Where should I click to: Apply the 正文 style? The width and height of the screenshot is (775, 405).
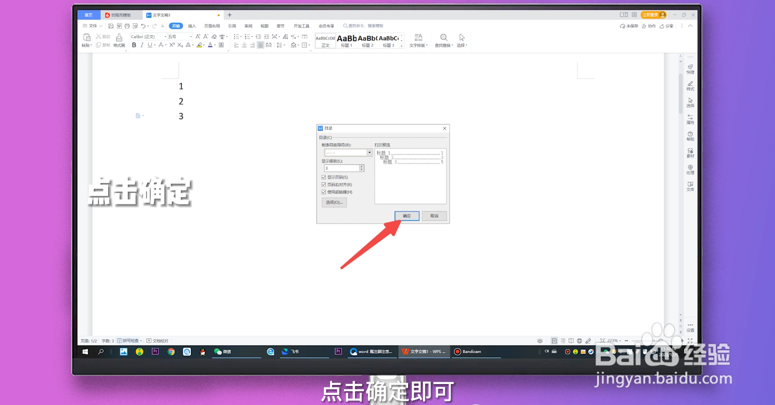[x=325, y=41]
